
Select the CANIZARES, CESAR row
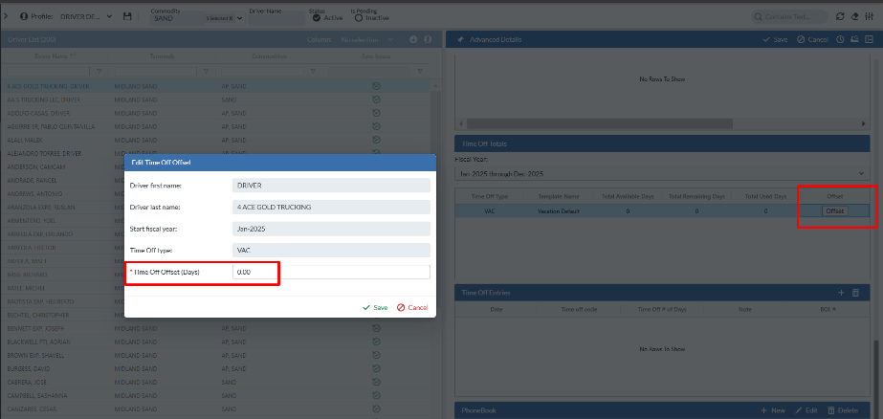215,408
